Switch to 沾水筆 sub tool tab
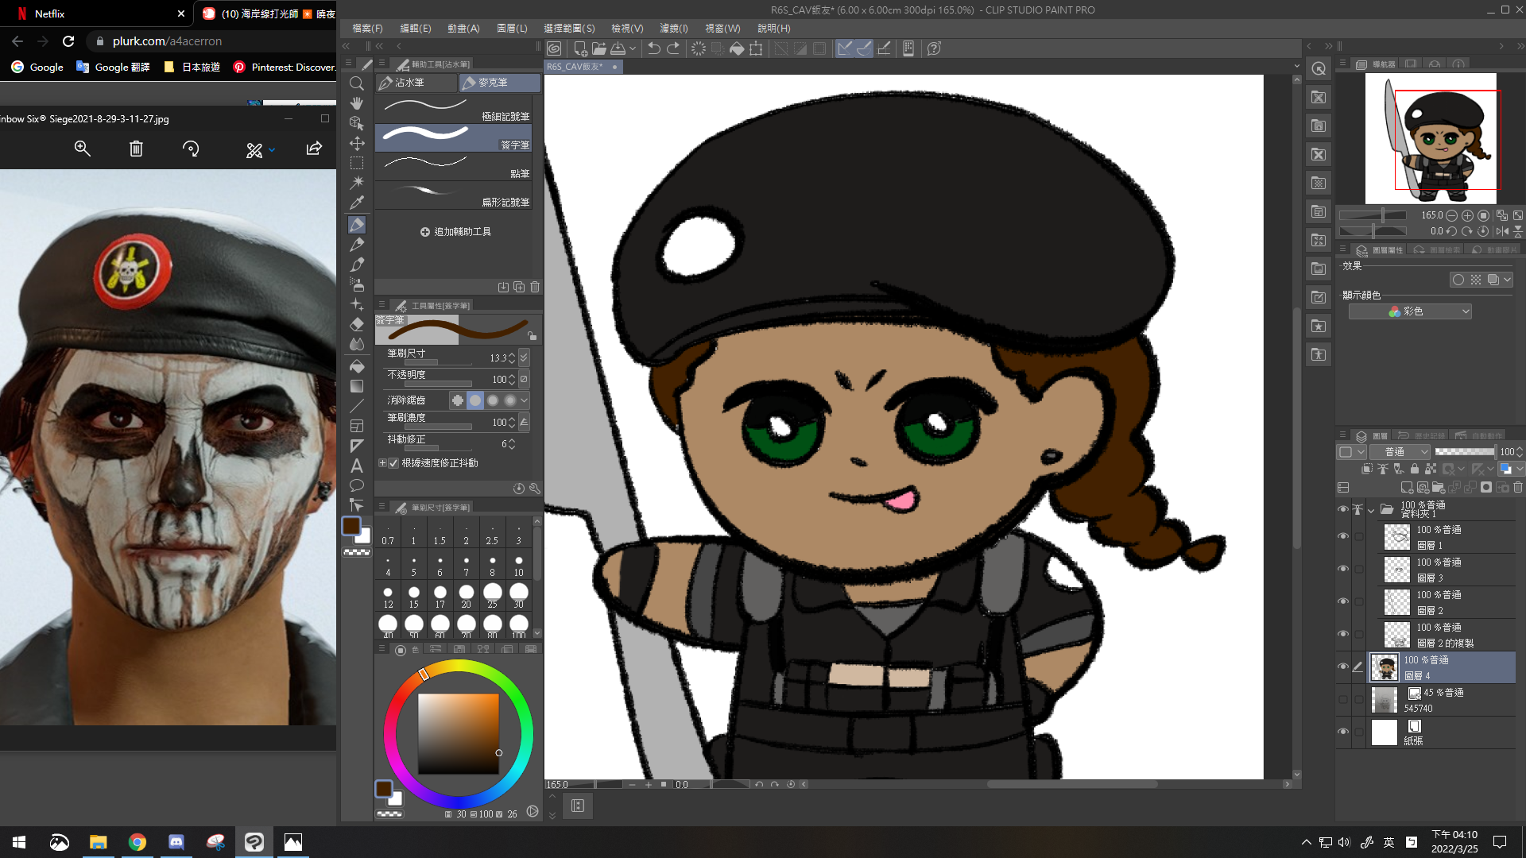Viewport: 1526px width, 858px height. point(416,83)
